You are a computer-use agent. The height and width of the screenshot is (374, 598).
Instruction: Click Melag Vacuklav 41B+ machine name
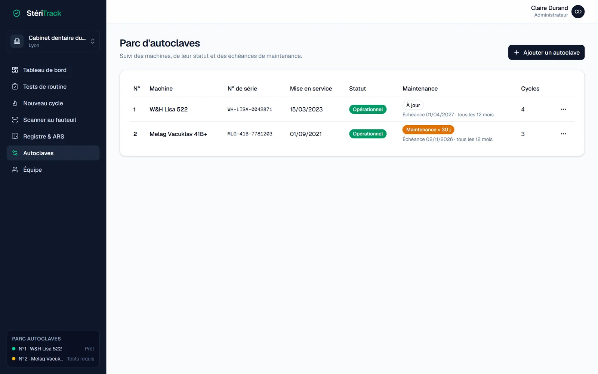click(x=178, y=134)
